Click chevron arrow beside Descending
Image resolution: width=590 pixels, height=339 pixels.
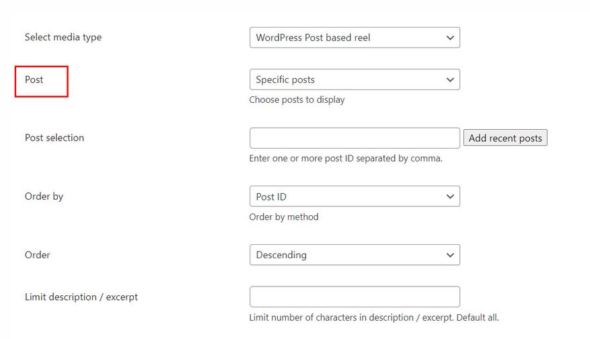pyautogui.click(x=450, y=255)
